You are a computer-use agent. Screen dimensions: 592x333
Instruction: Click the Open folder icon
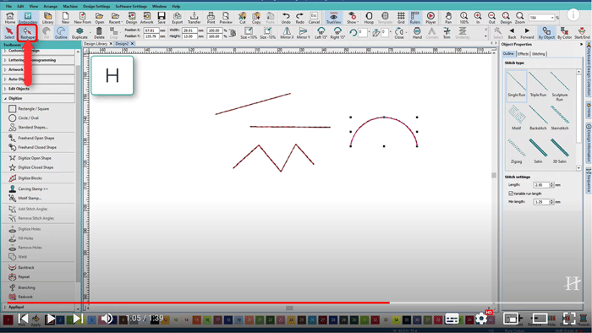[x=99, y=18]
